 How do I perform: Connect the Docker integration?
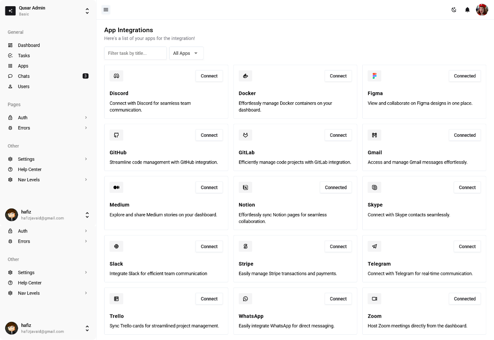pyautogui.click(x=338, y=76)
